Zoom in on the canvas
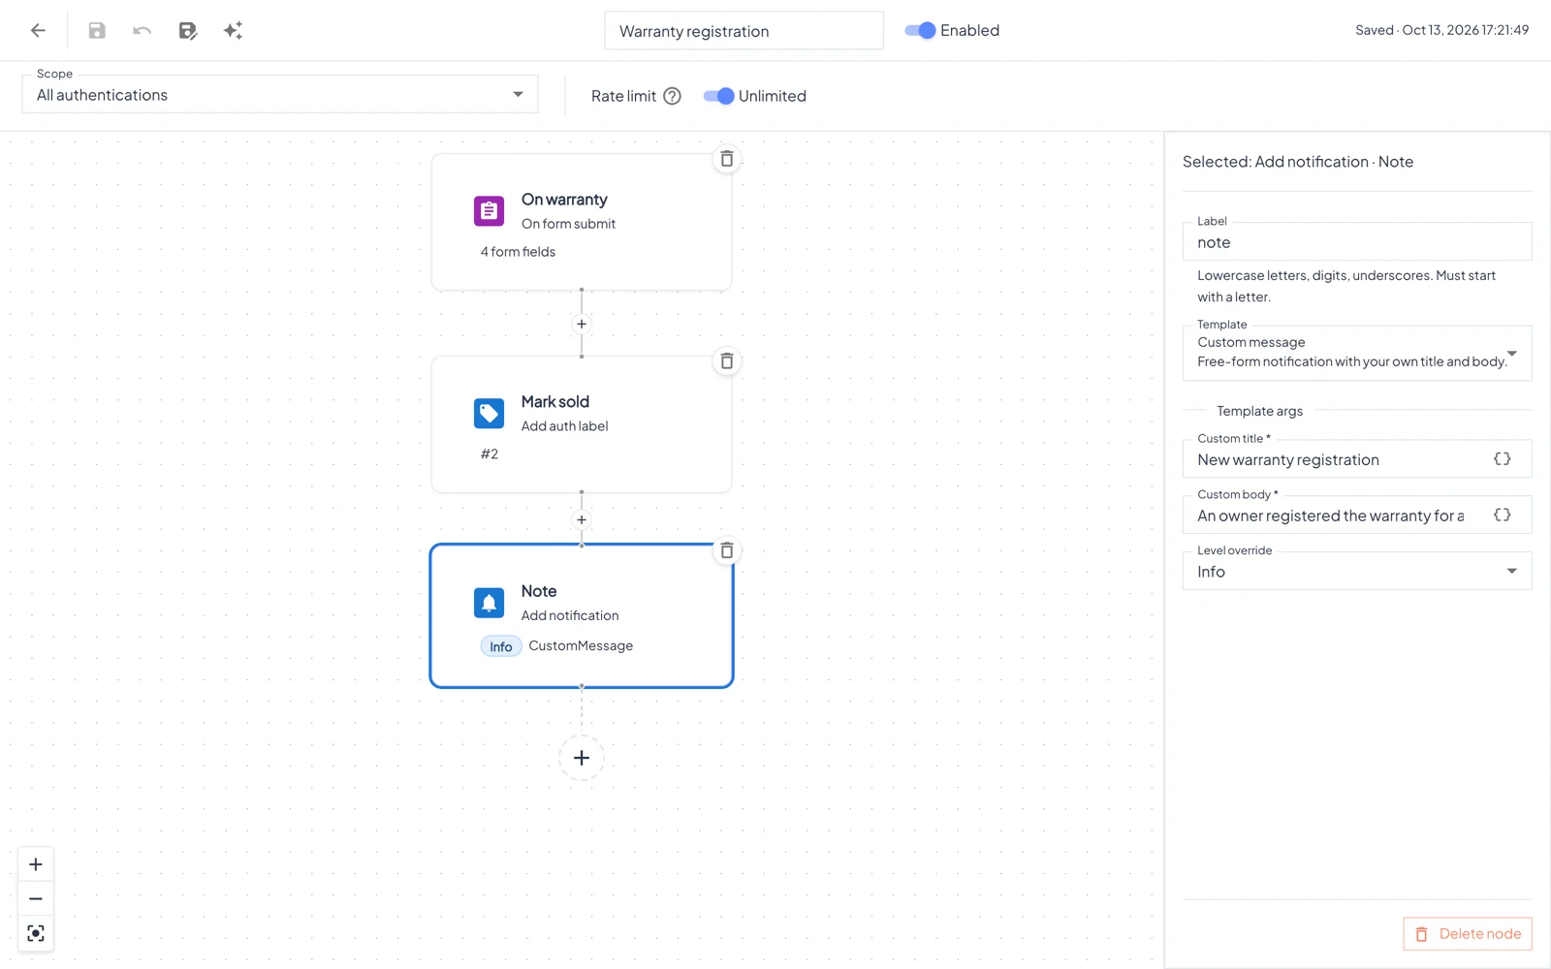The image size is (1551, 969). click(x=36, y=864)
